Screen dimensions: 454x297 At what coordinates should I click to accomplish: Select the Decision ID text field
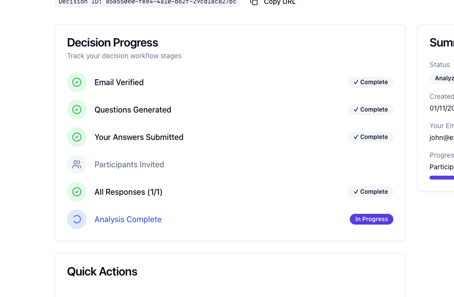[147, 1]
